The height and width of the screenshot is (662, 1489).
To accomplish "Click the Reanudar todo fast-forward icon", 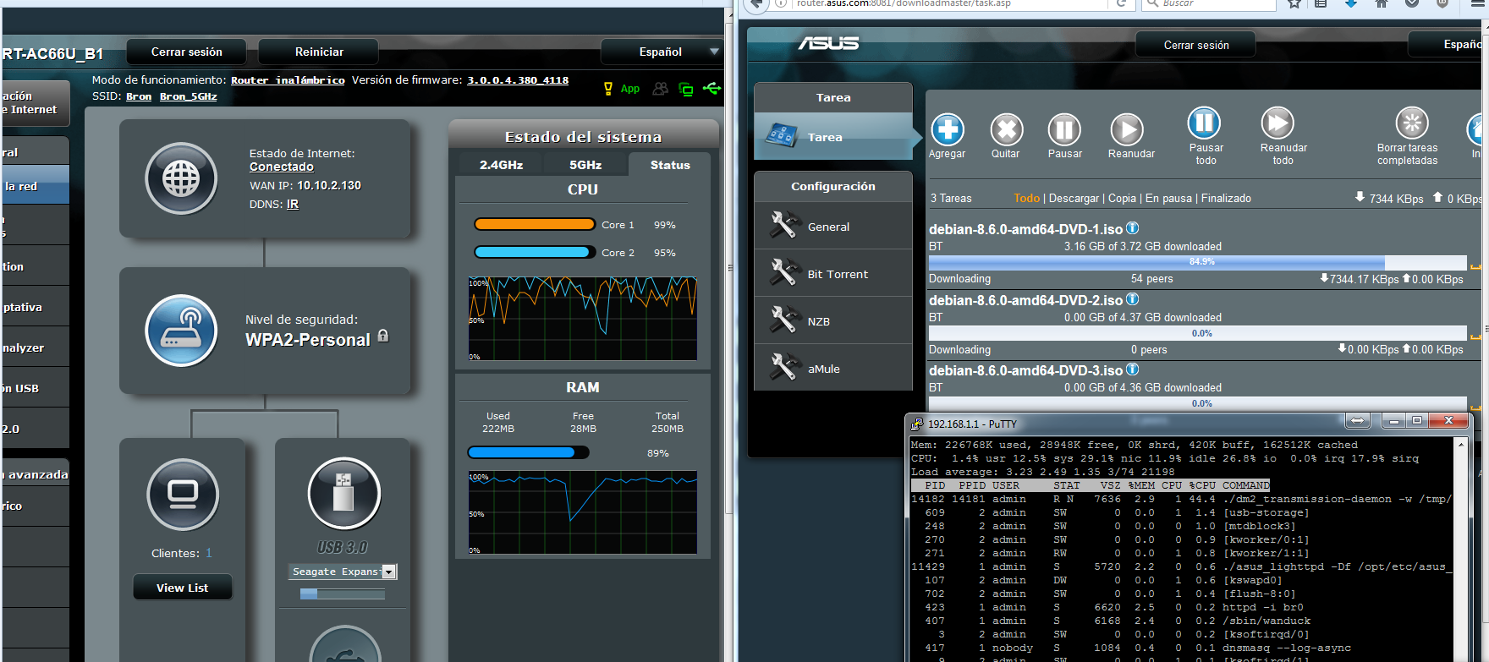I will 1277,123.
